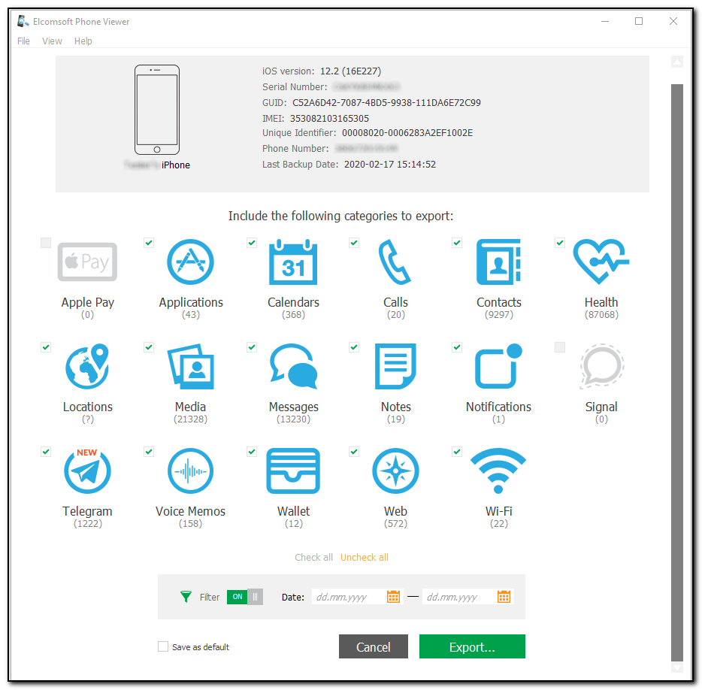This screenshot has width=702, height=690.
Task: Select the Signal category icon
Action: coord(601,367)
